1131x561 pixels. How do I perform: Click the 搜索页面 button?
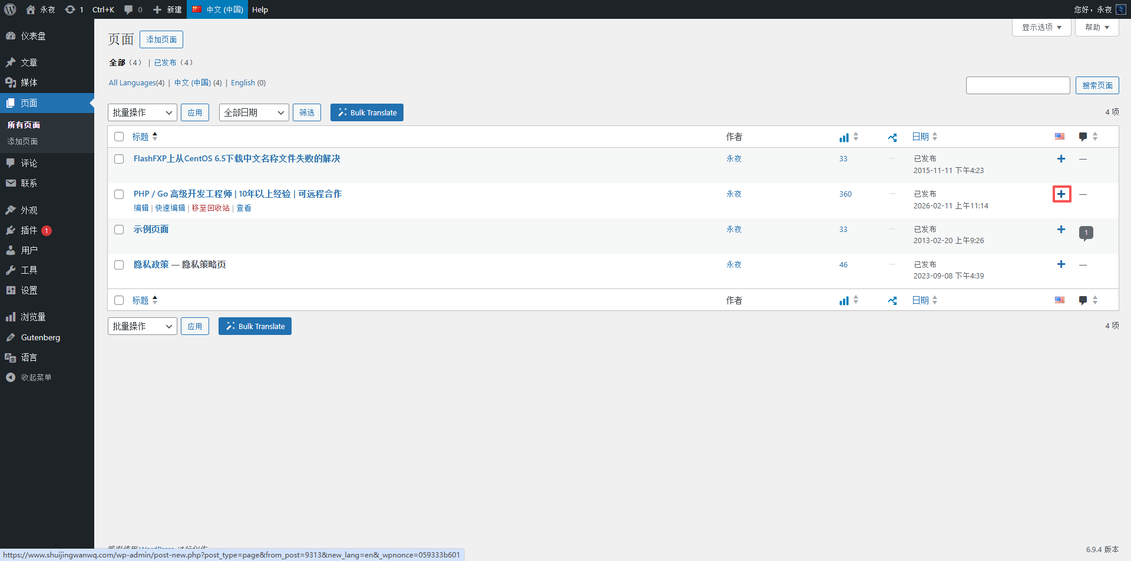point(1097,85)
